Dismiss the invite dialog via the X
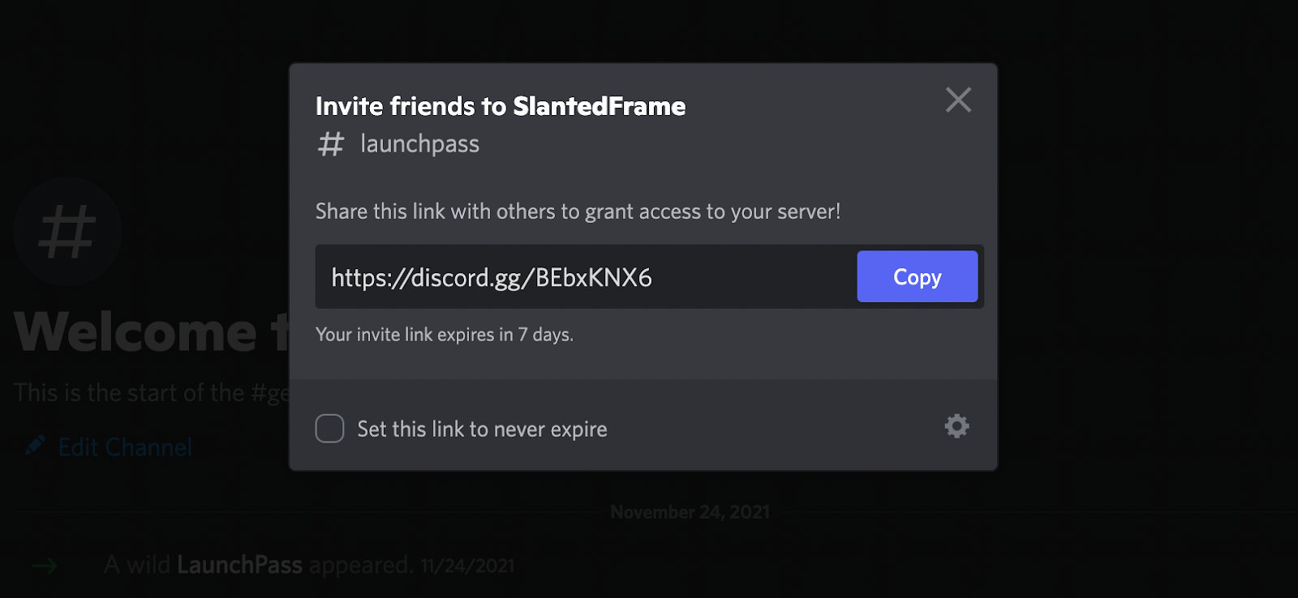 tap(958, 100)
